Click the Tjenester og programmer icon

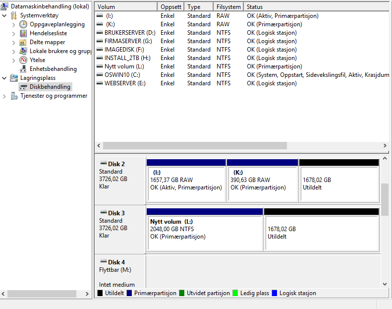(x=14, y=96)
